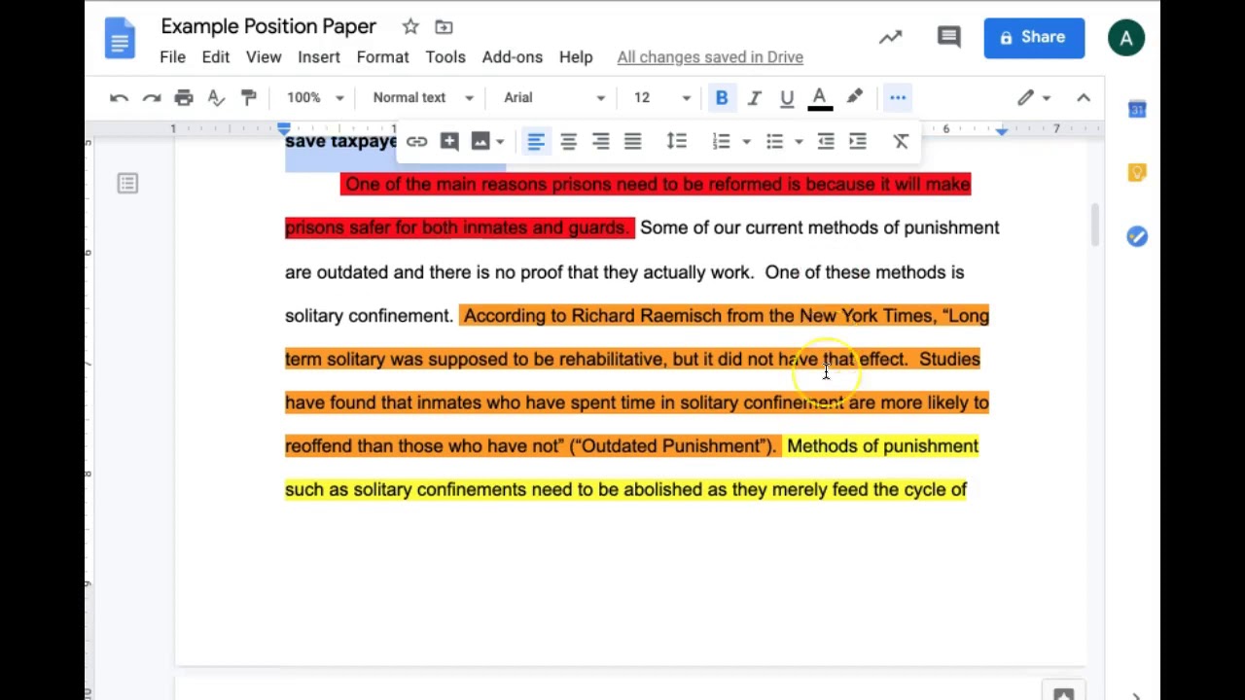Viewport: 1245px width, 700px height.
Task: Star the Example Position Paper document
Action: [410, 27]
